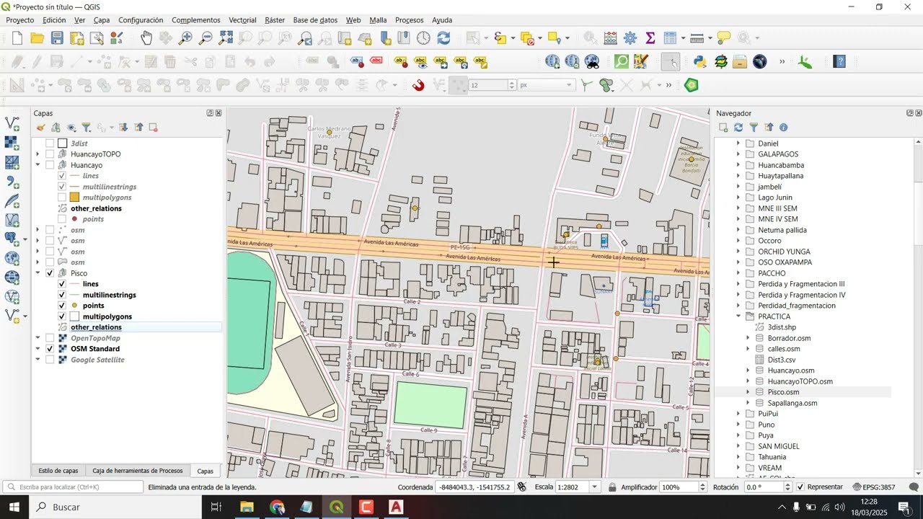Image resolution: width=923 pixels, height=519 pixels.
Task: Toggle snapping with the red magnet icon
Action: tap(418, 86)
